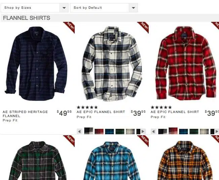Click right swatch arrow under grey plaid shirt
This screenshot has width=219, height=180.
pyautogui.click(x=143, y=132)
